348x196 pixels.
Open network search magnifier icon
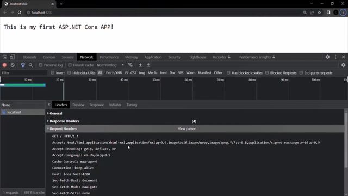[x=30, y=65]
